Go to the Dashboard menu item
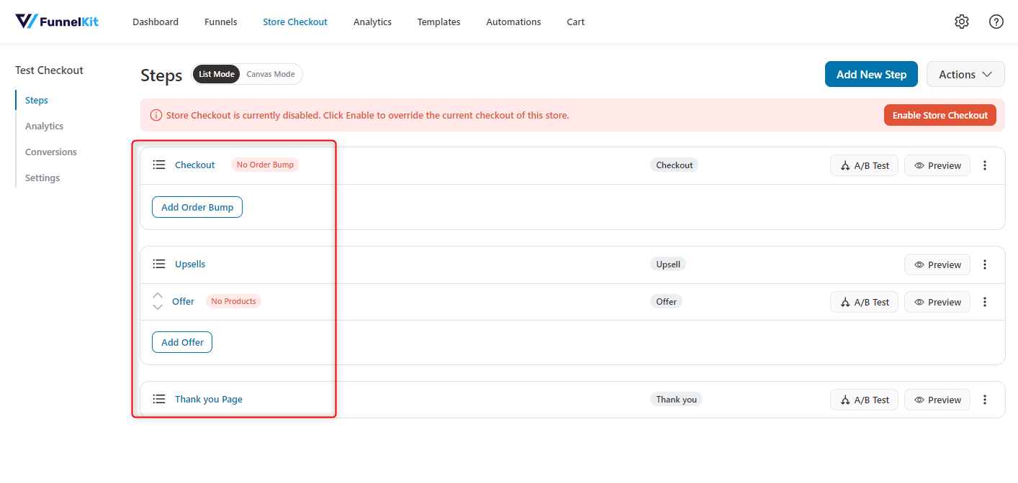 156,22
